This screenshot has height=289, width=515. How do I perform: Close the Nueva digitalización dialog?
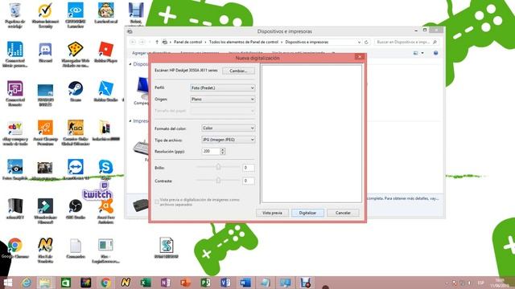tap(360, 57)
